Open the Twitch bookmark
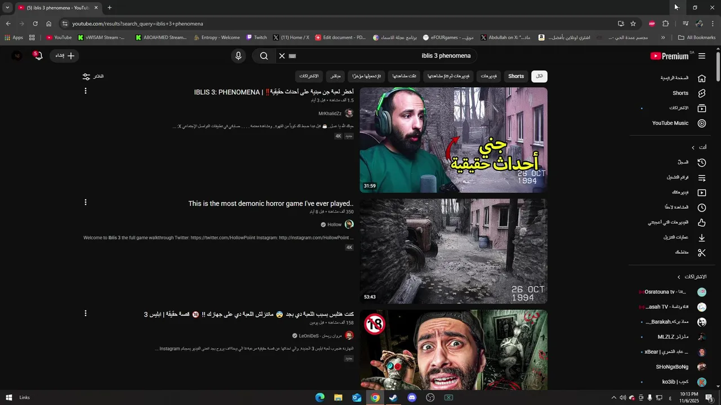721x405 pixels. click(257, 38)
